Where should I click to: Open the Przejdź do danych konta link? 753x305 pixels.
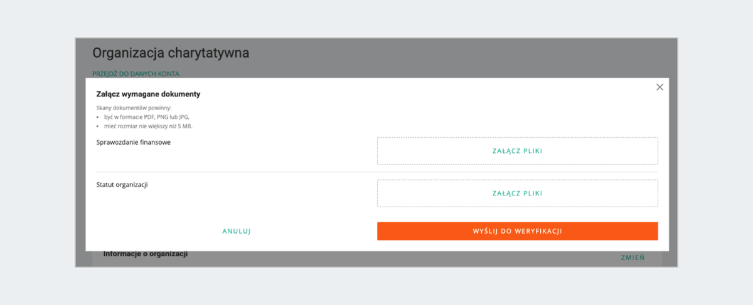pos(136,74)
